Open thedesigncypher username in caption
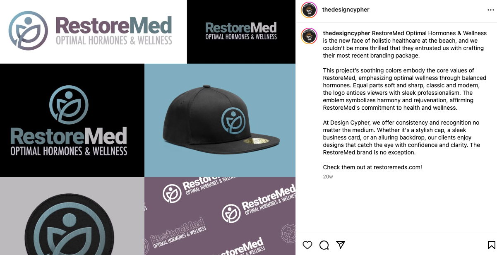497x255 pixels. point(346,33)
